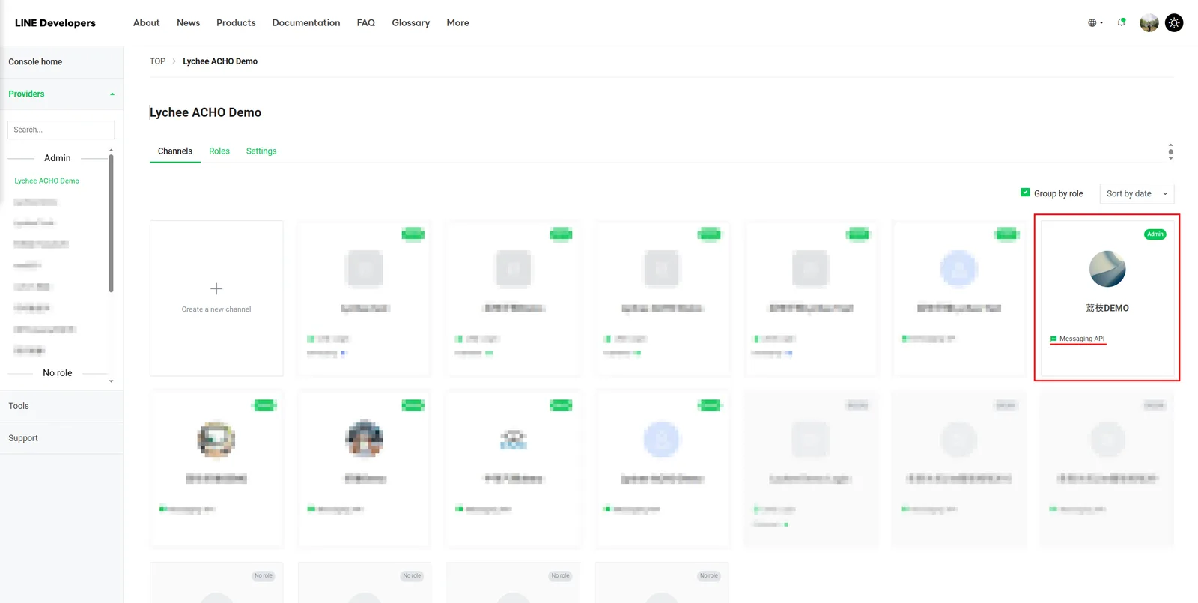Click the Admin badge on 荔枝DEMO
Screen dimensions: 1198x603
[1155, 234]
